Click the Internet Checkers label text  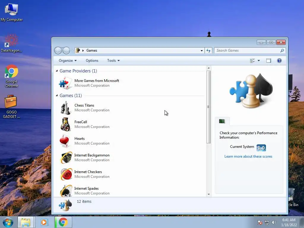[88, 172]
